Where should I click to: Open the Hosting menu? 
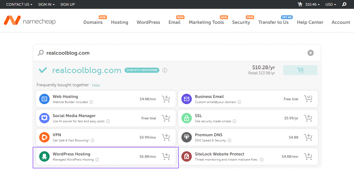(120, 22)
